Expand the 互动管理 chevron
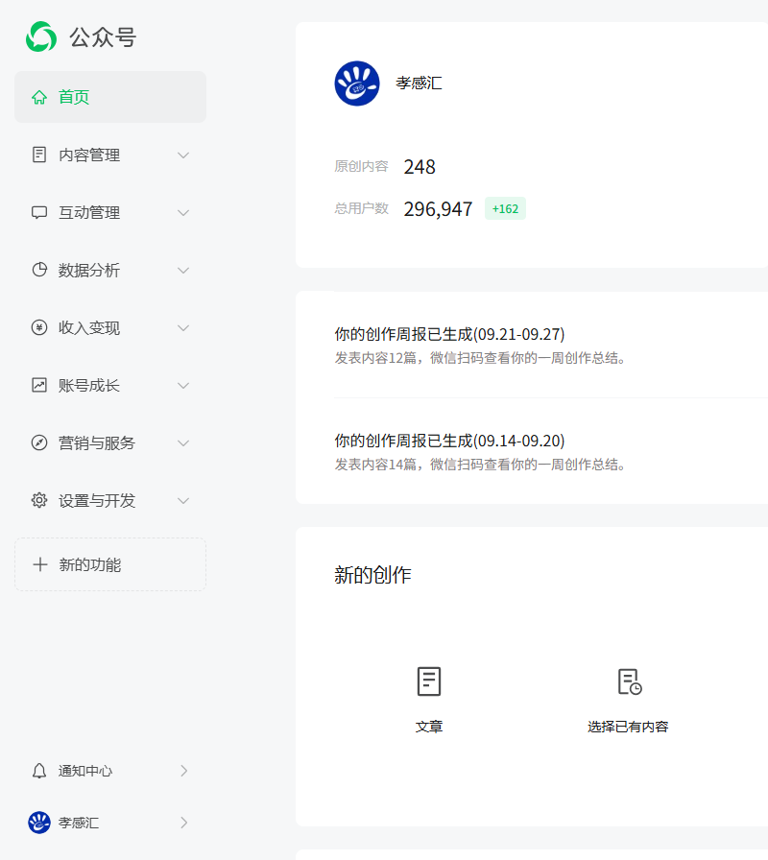Image resolution: width=768 pixels, height=860 pixels. (183, 213)
